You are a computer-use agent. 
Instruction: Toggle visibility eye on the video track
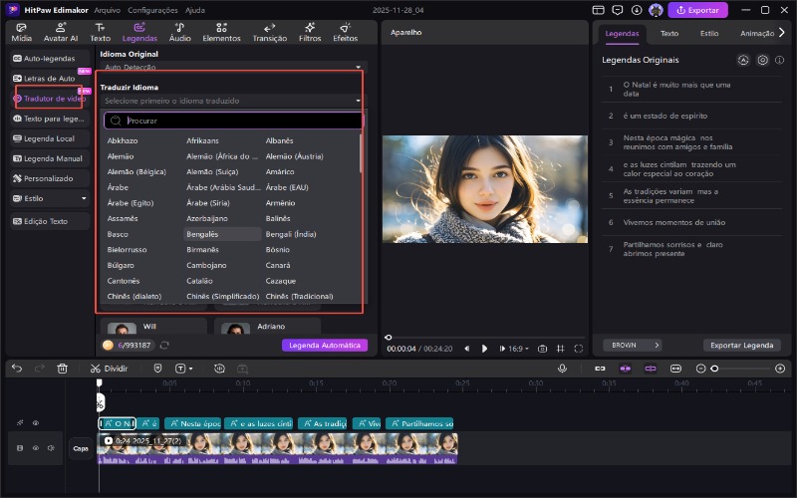(x=35, y=448)
